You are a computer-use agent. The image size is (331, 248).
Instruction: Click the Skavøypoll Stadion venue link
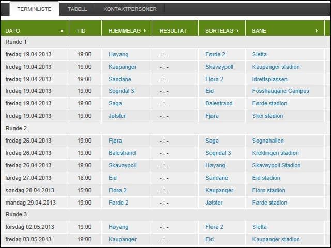(x=276, y=166)
